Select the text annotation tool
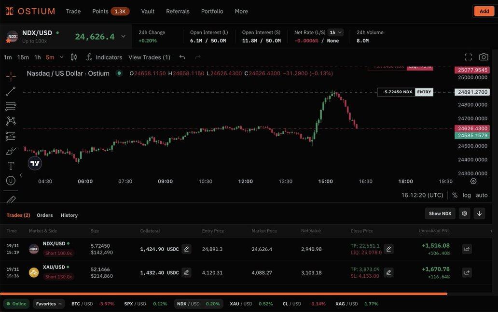This screenshot has width=498, height=312. (x=11, y=166)
